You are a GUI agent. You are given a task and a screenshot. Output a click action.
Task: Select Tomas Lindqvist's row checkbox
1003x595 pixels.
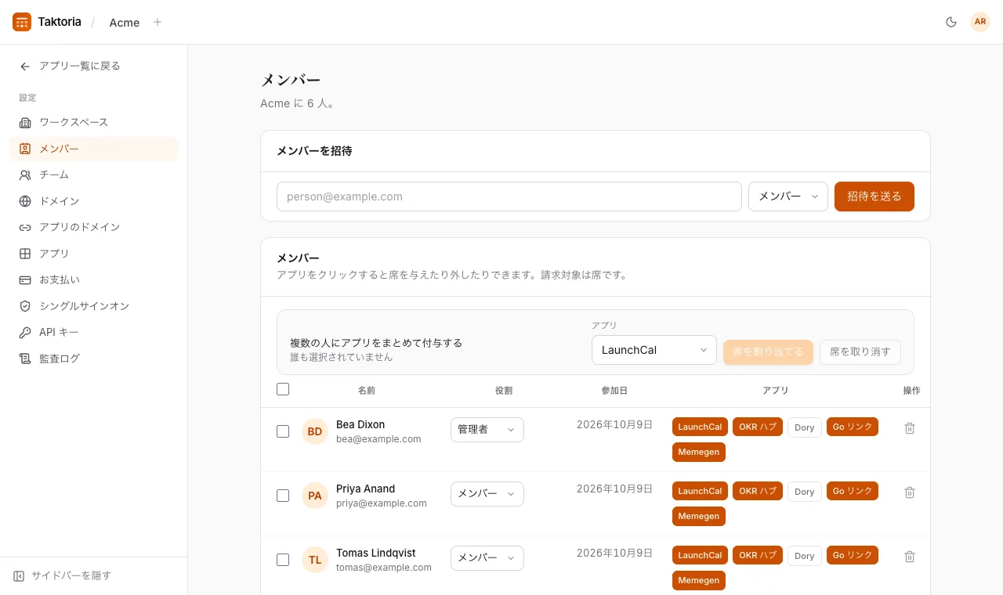pos(283,560)
